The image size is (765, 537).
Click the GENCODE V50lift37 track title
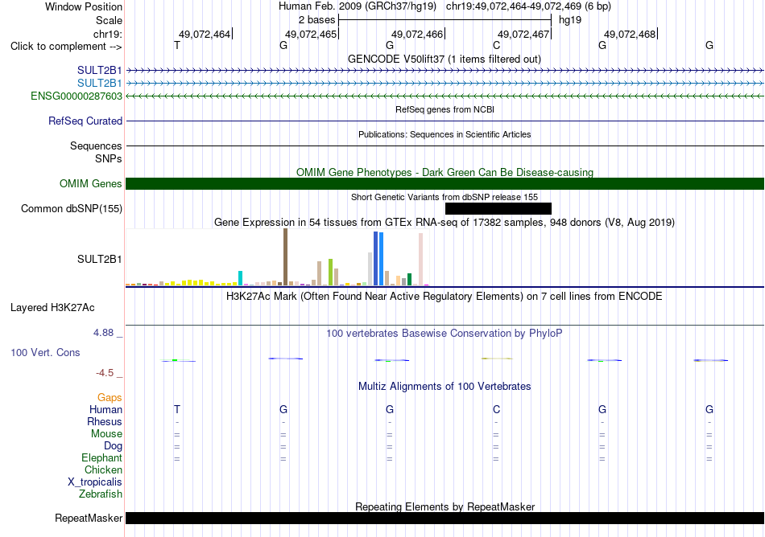[x=445, y=59]
